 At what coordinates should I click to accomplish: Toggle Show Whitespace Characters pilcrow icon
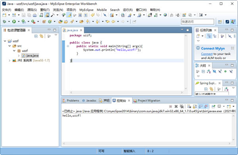(86, 15)
